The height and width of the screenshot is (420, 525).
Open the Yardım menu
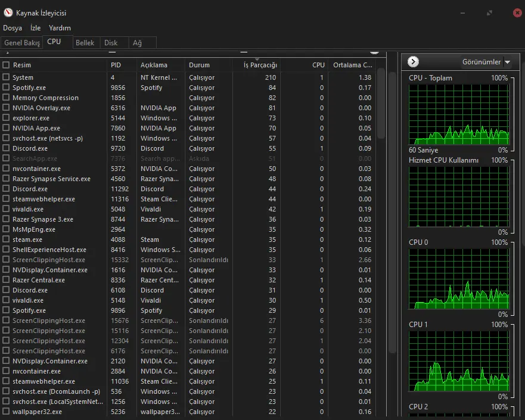coord(60,28)
